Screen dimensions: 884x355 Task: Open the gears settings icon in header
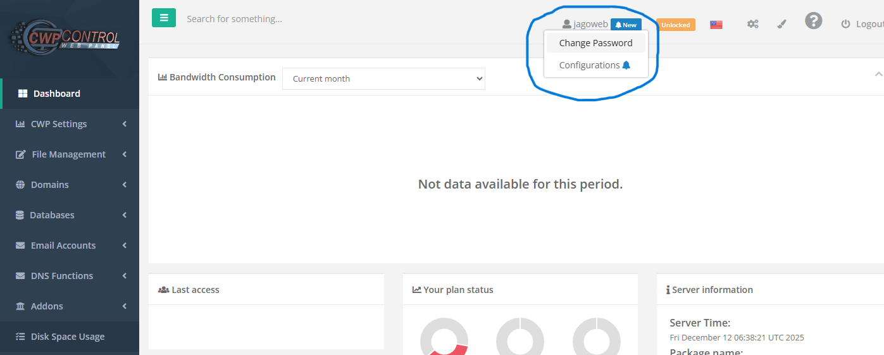point(752,24)
